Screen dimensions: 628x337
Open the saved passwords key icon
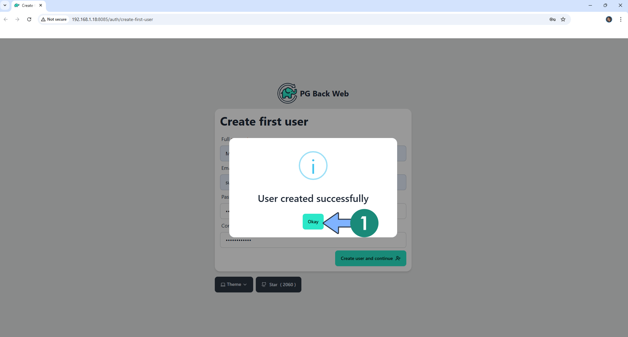pos(552,19)
